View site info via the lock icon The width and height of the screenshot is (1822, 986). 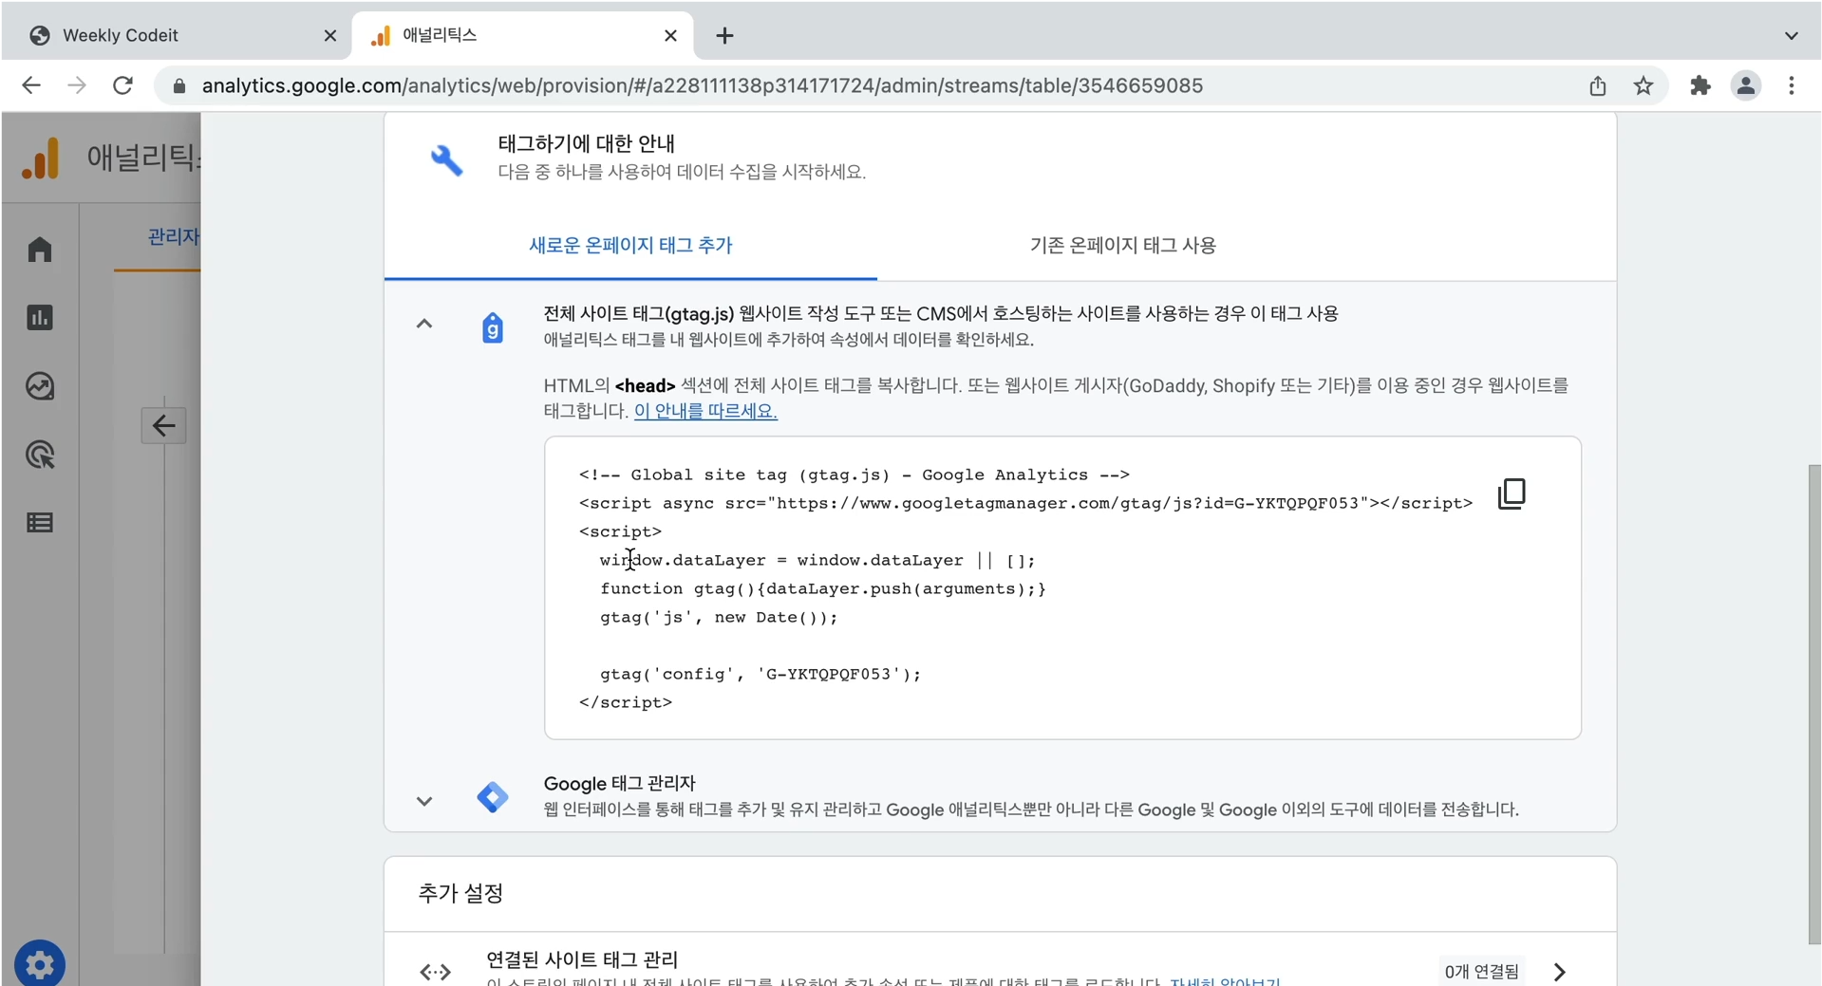pyautogui.click(x=178, y=86)
